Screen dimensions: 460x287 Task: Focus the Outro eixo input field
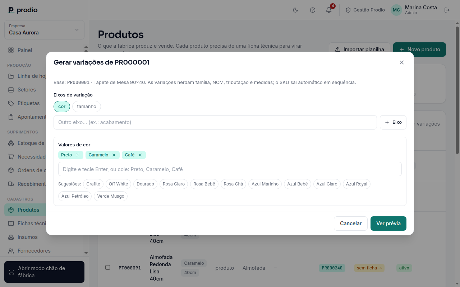pos(215,122)
